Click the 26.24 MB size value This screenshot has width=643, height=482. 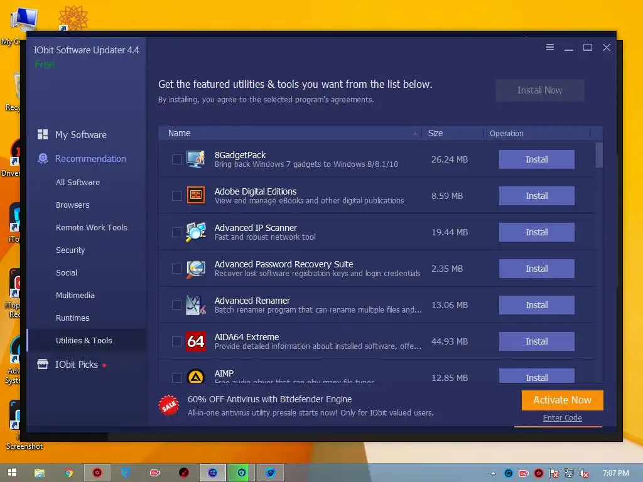coord(450,159)
